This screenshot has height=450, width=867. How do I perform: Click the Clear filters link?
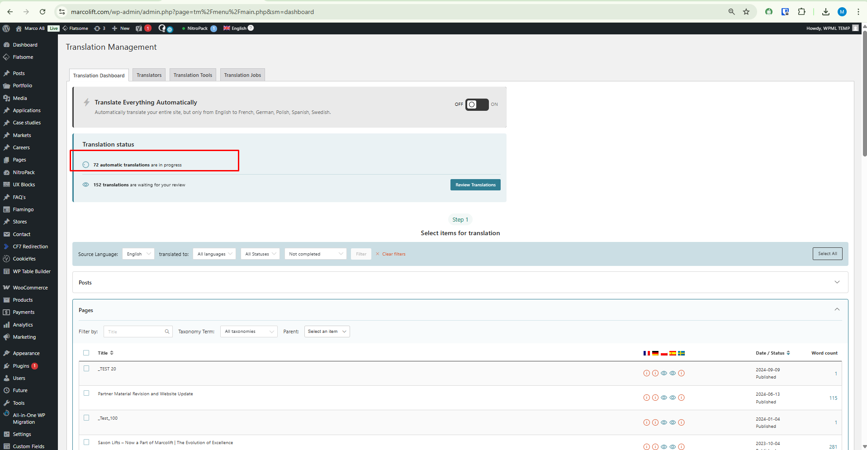pos(391,254)
